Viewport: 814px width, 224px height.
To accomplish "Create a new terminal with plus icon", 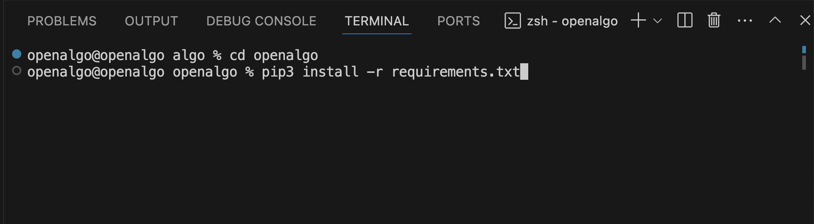I will pyautogui.click(x=638, y=20).
